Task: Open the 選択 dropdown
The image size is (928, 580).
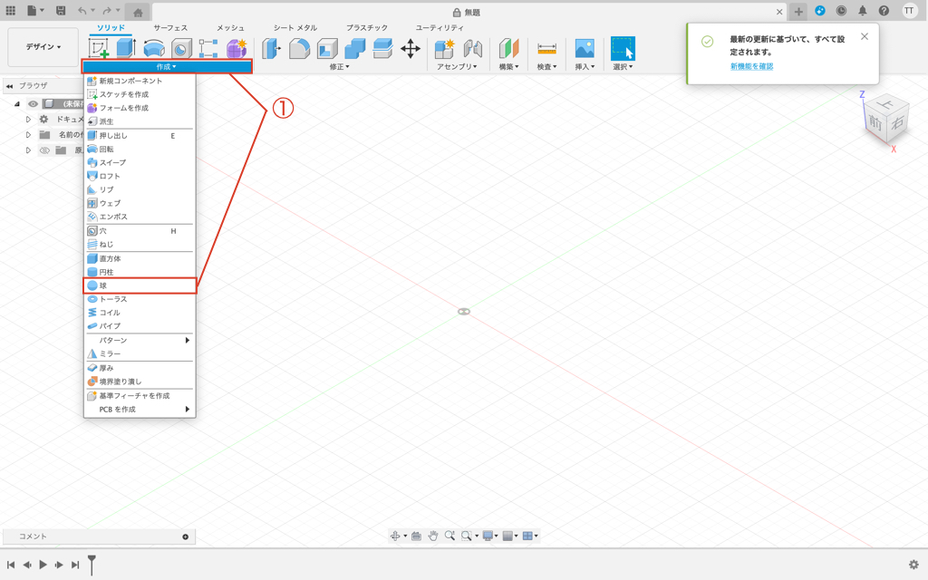Action: [x=623, y=67]
